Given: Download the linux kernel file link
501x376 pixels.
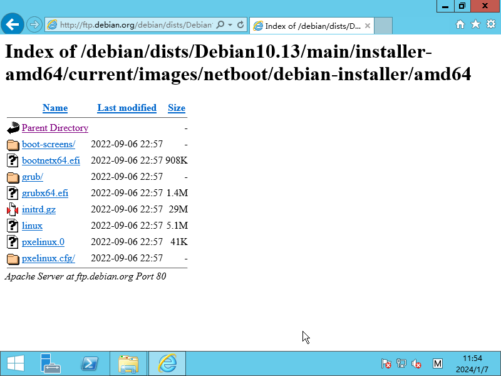Looking at the screenshot, I should pos(32,226).
